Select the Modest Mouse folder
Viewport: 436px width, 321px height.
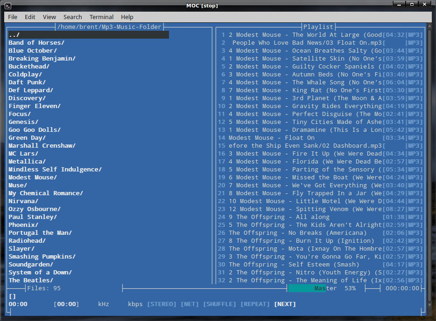coord(33,178)
